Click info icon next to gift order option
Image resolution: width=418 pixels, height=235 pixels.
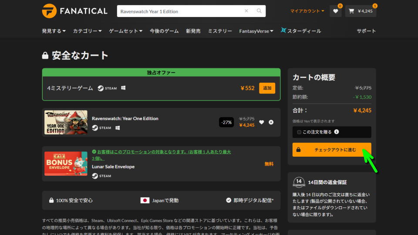[337, 131]
